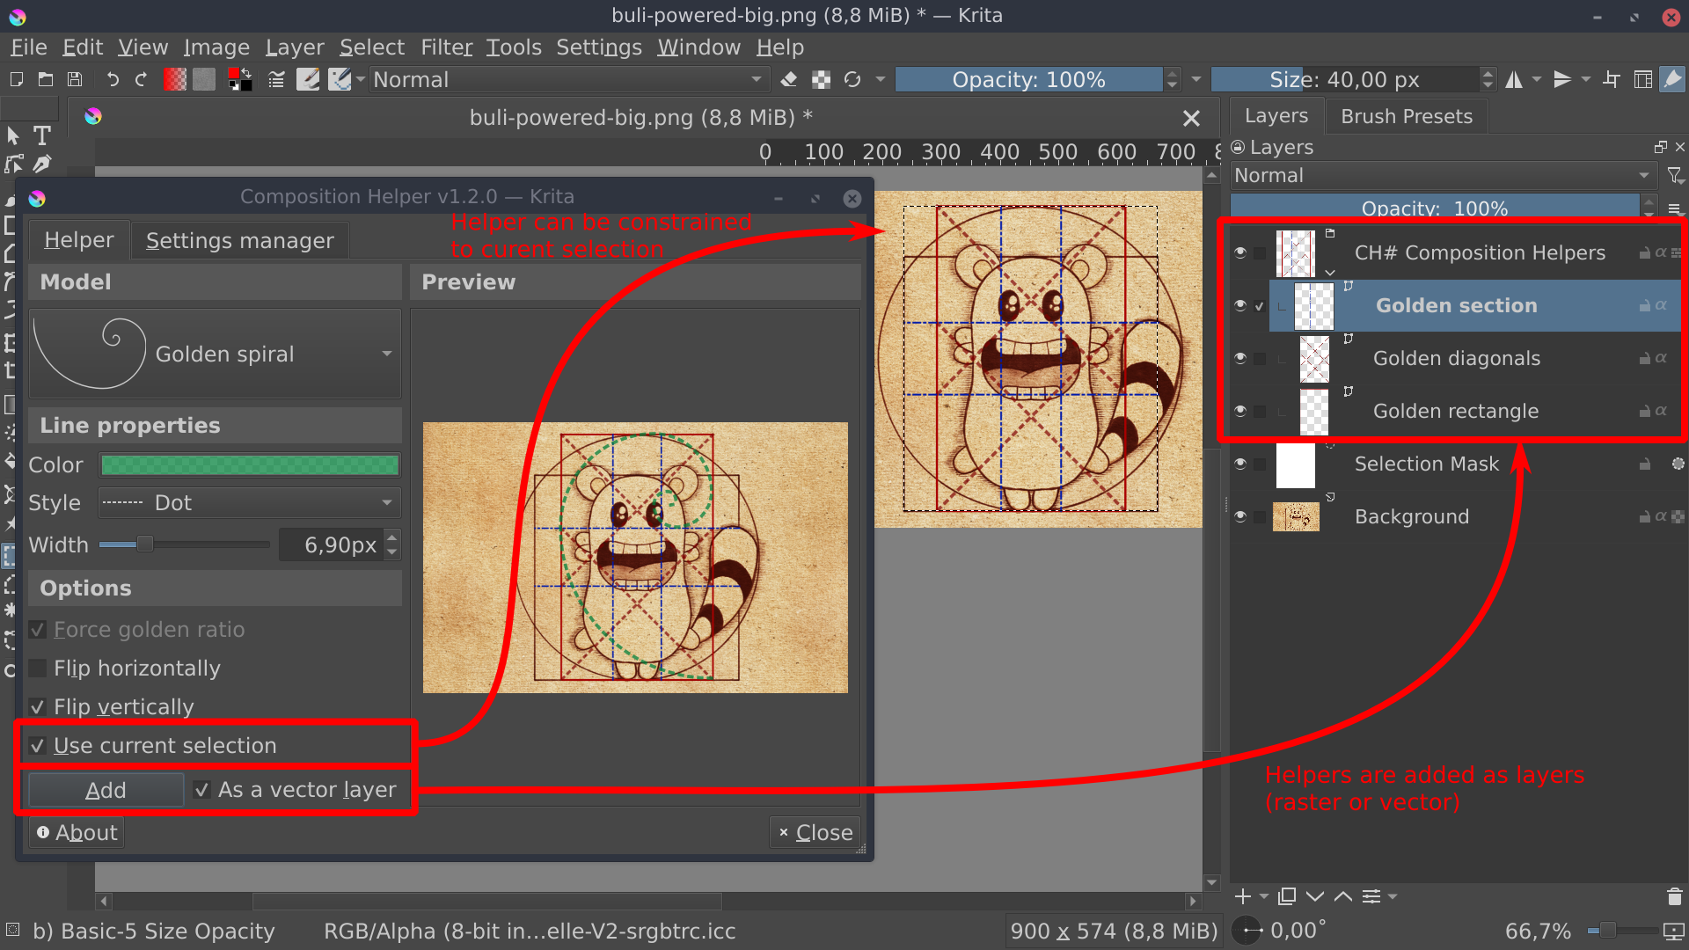Screen dimensions: 1689x950
Task: Click the green line Color swatch
Action: click(250, 464)
